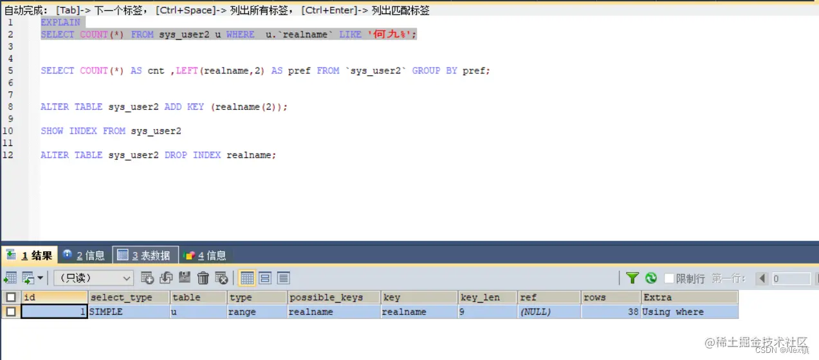
Task: Select the rows cell showing 38
Action: (611, 312)
